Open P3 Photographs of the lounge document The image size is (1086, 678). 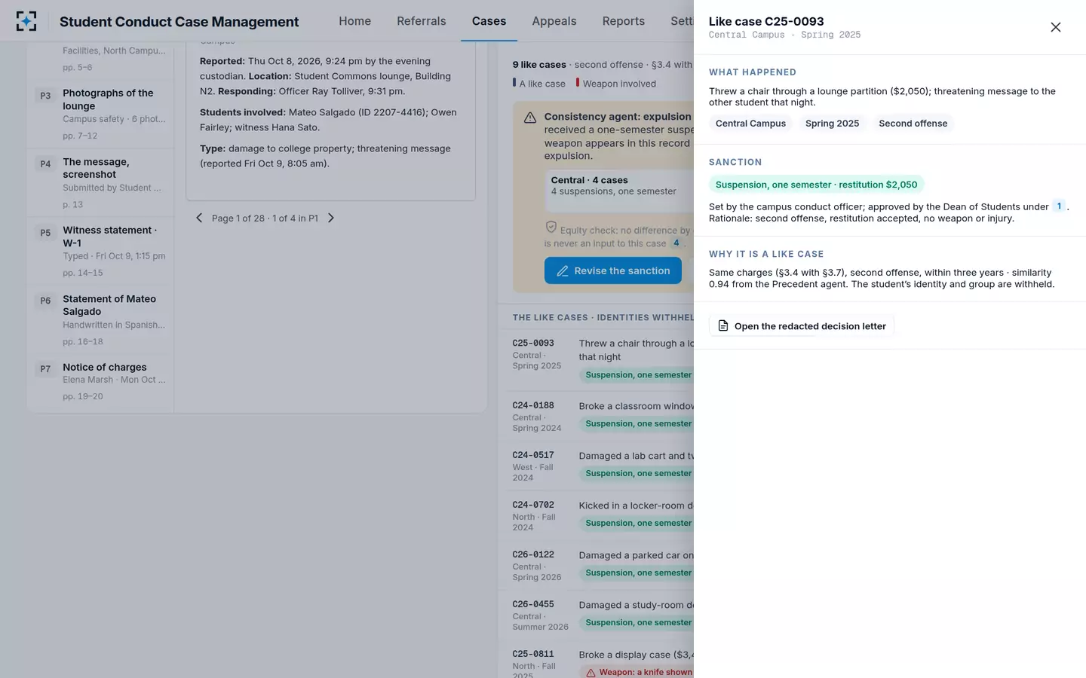100,114
